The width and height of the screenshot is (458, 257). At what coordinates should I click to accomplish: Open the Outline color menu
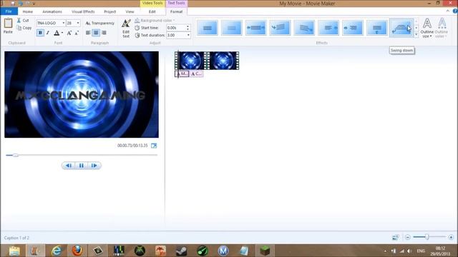(x=441, y=28)
